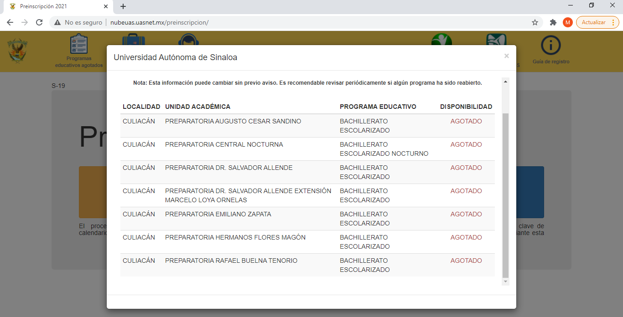Open the Chrome profile avatar M
This screenshot has width=623, height=317.
(x=568, y=22)
